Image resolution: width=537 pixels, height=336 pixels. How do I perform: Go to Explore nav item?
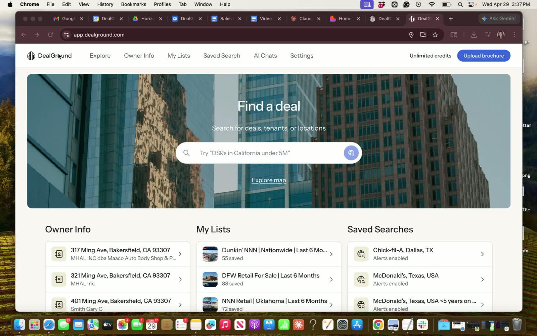(x=100, y=56)
